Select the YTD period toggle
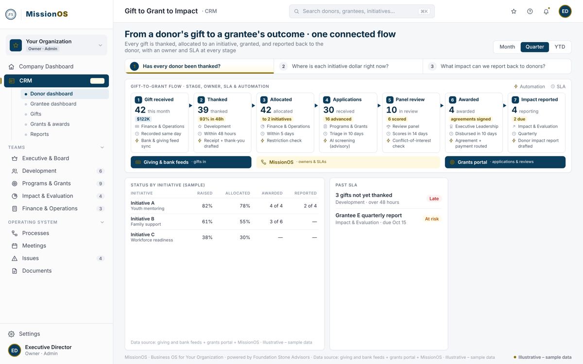583x364 pixels. 560,47
